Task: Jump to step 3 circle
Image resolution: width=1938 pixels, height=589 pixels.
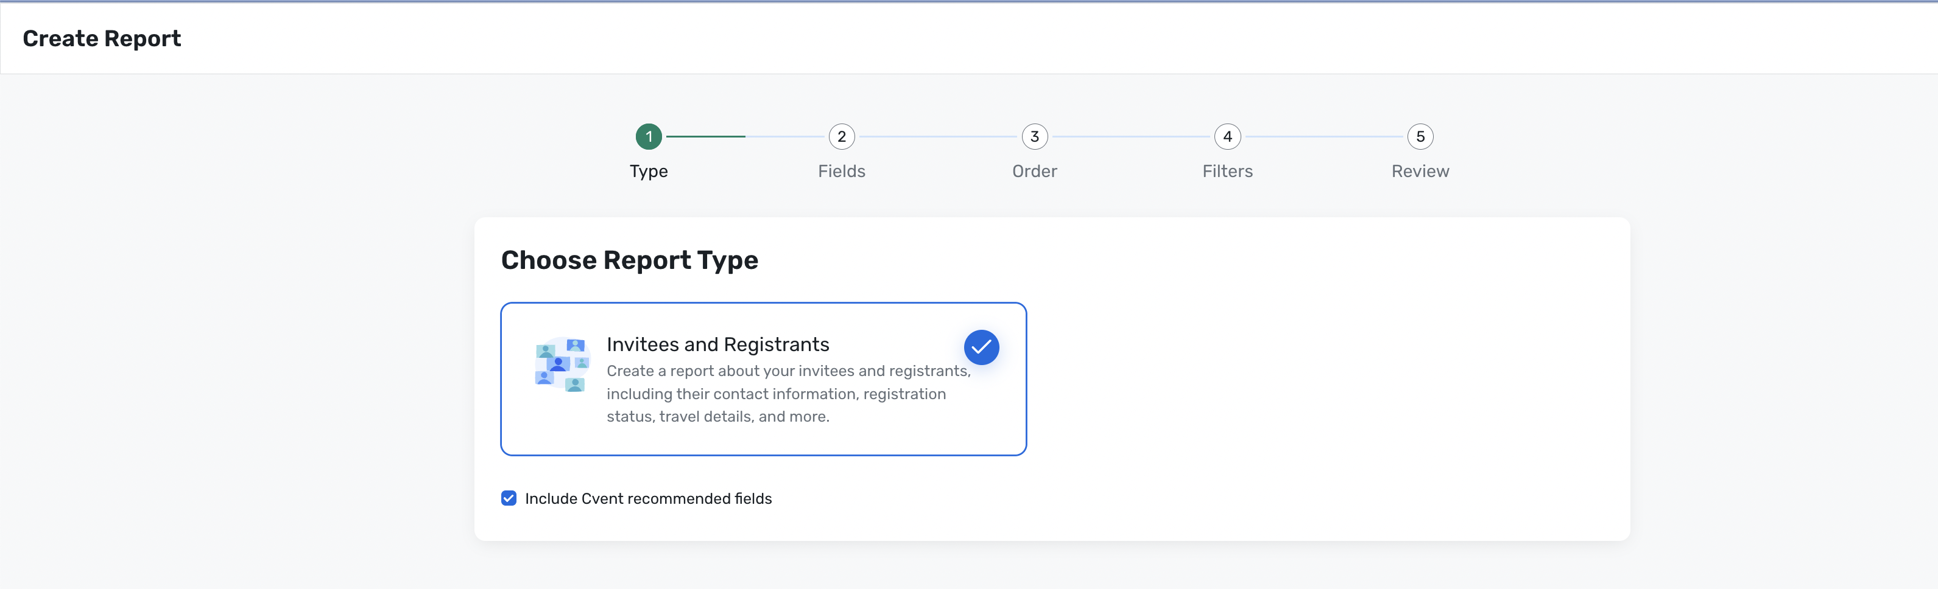Action: coord(1034,137)
